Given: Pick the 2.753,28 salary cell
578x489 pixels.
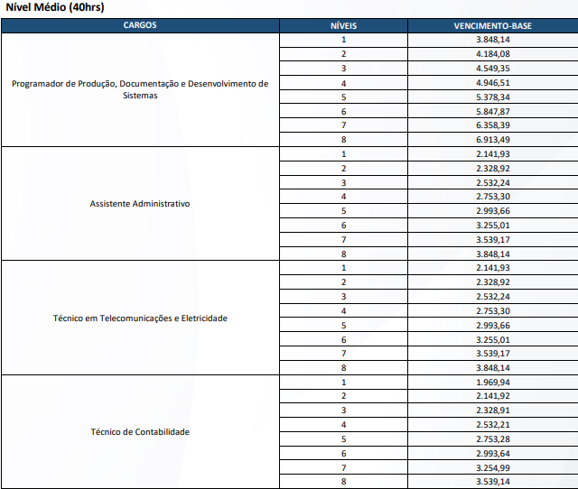Looking at the screenshot, I should click(493, 439).
